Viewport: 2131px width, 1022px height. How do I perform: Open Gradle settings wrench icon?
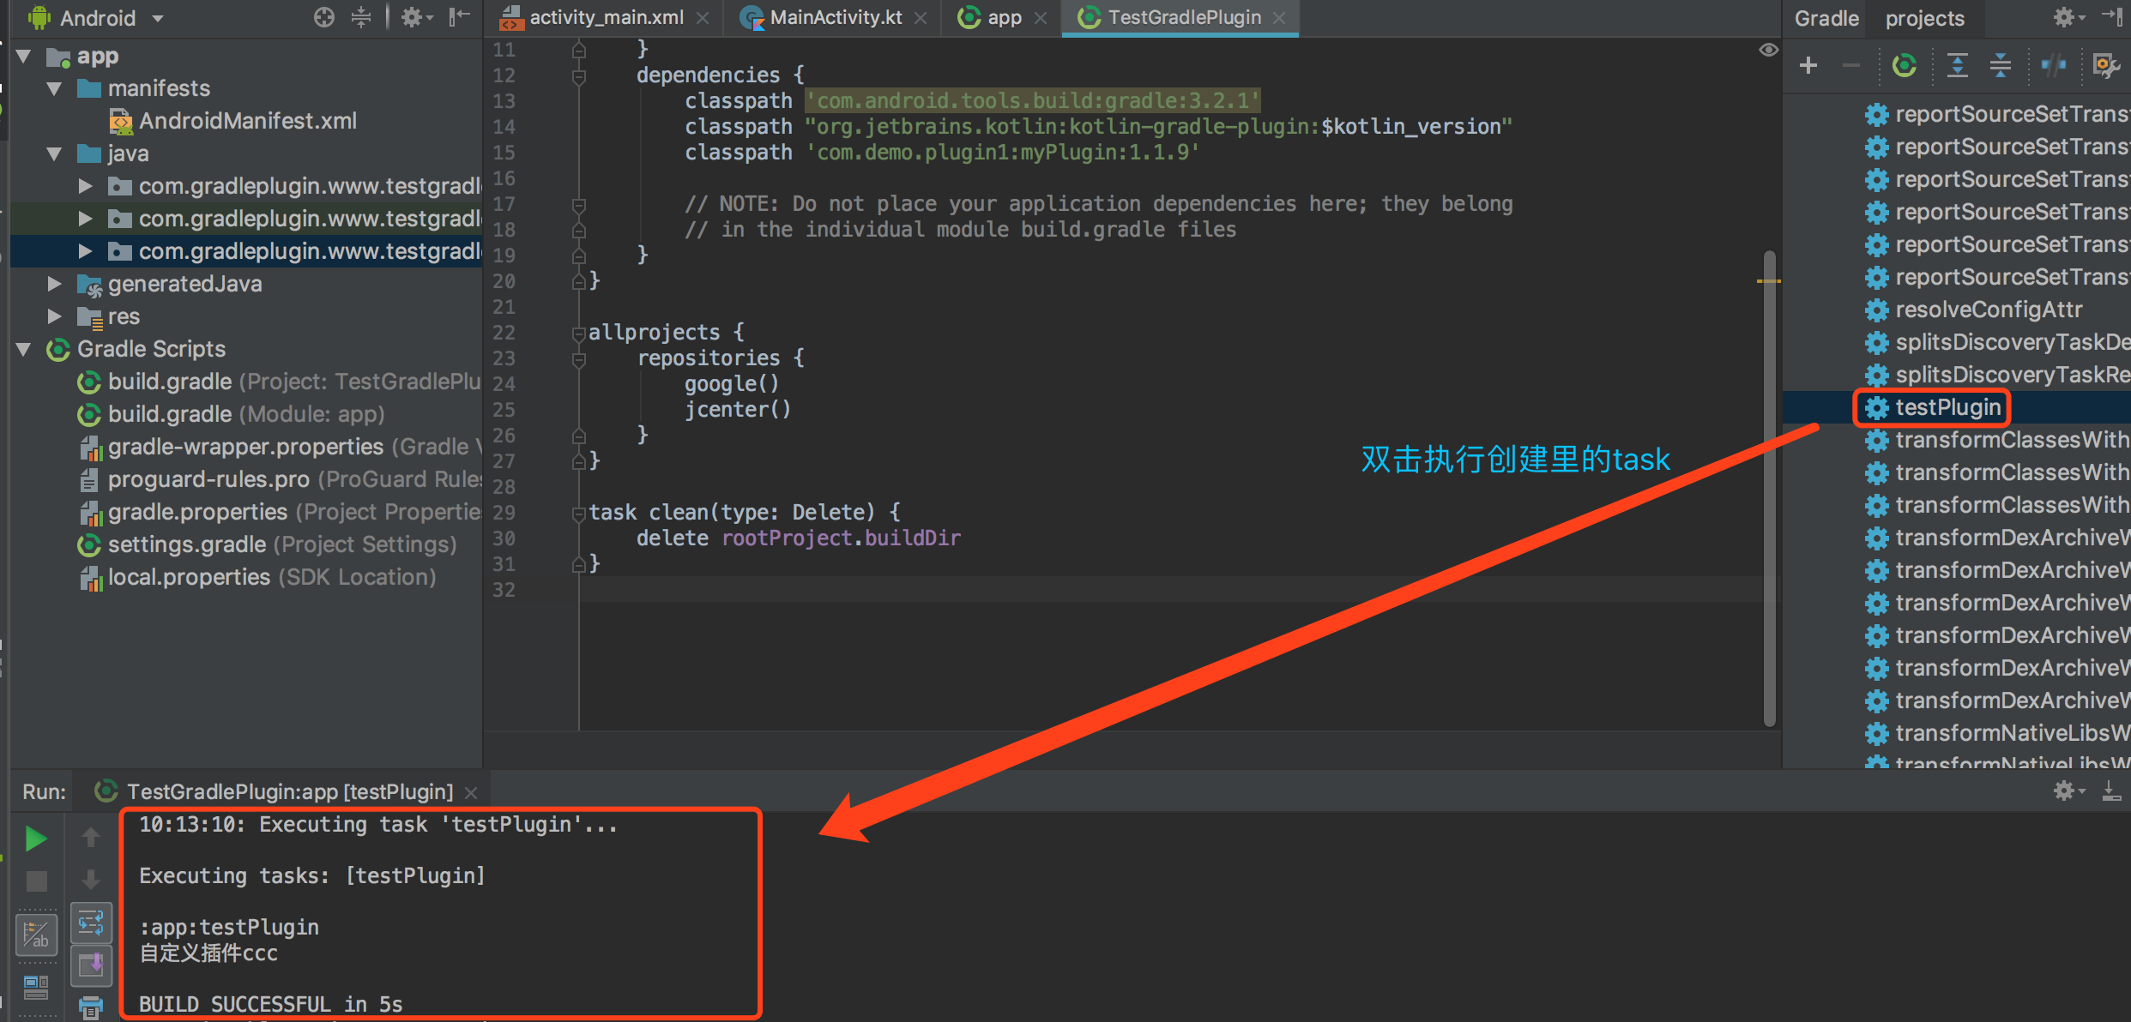point(2105,65)
